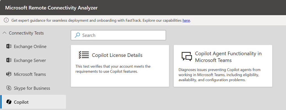
Task: Click the Connectivity Tests heading text
Action: click(26, 33)
